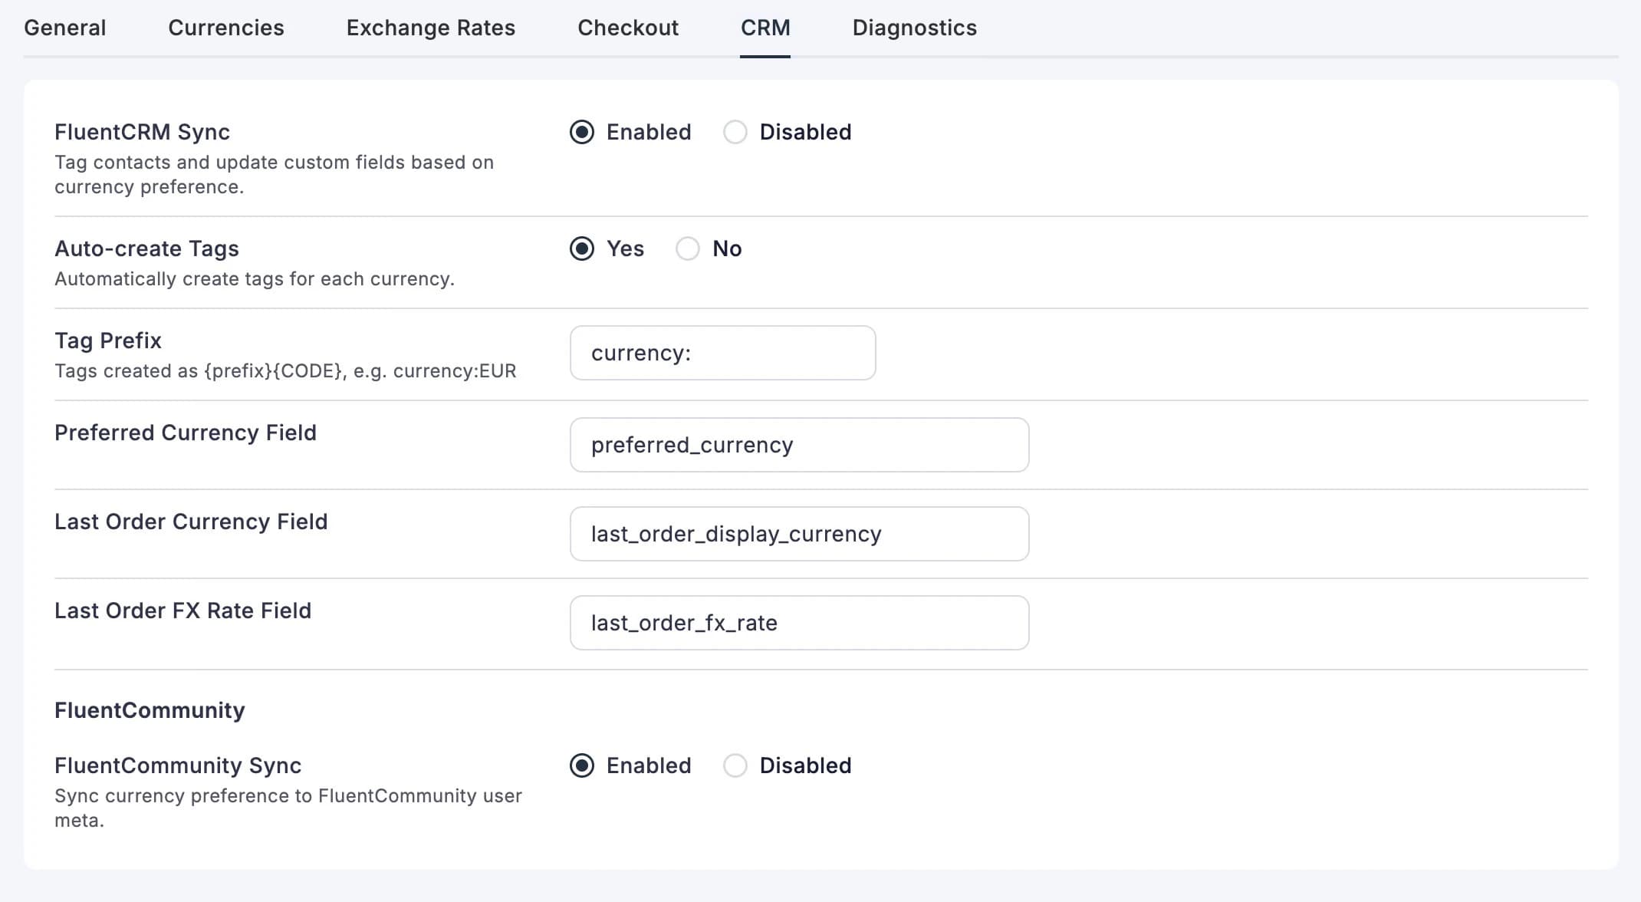This screenshot has width=1641, height=902.
Task: Click the Last Order Currency Field input
Action: 799,534
